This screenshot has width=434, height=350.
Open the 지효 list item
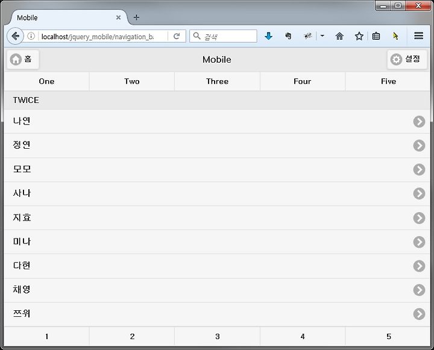click(217, 217)
